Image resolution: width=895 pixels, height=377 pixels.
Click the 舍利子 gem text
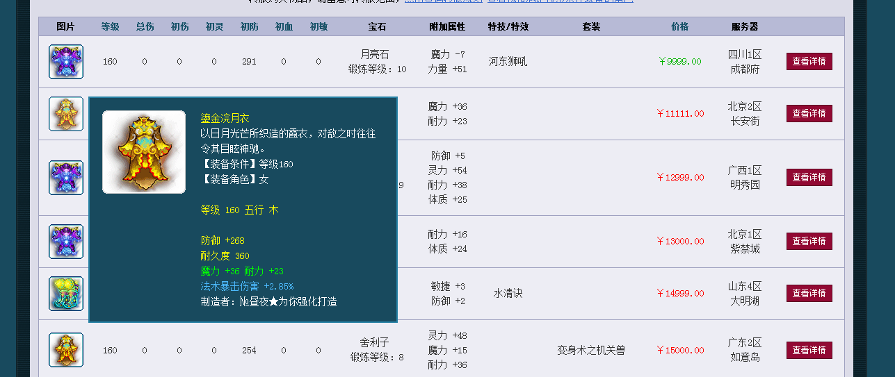(374, 342)
